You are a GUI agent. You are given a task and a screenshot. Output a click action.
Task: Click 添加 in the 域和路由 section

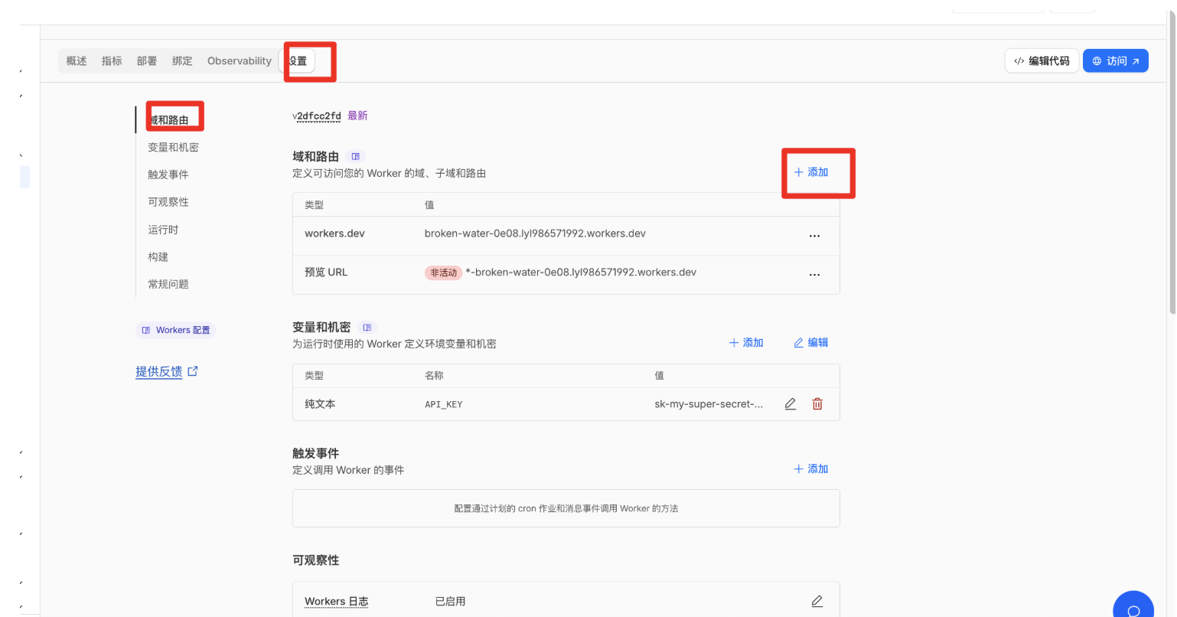click(x=811, y=172)
